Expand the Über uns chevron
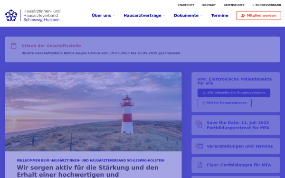 pos(114,16)
